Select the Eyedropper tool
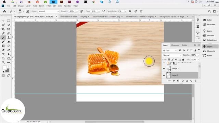 (3, 33)
